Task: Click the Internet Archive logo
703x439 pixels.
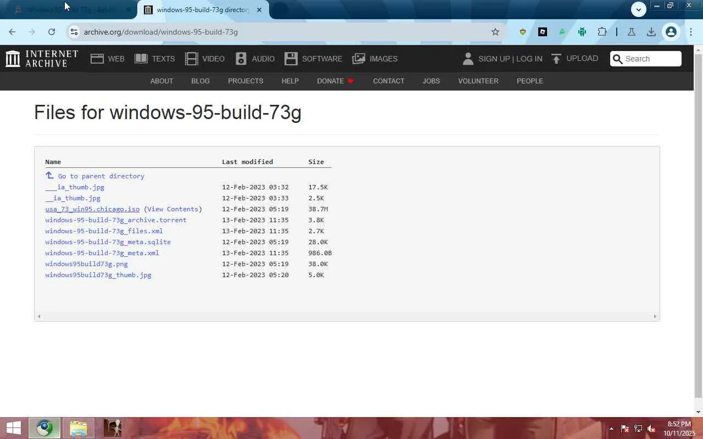Action: click(42, 59)
